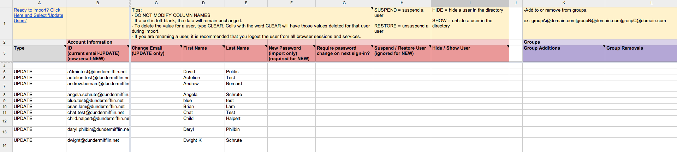677x152 pixels.
Task: Click the angela.schrute email cell
Action: [98, 95]
